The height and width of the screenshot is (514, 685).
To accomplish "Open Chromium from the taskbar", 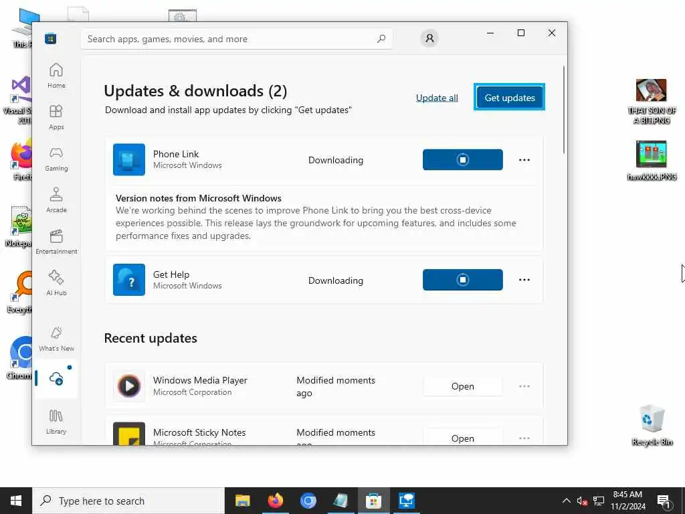I will 308,501.
